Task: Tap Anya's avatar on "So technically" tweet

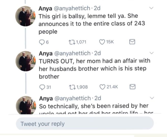Action: (x=25, y=105)
